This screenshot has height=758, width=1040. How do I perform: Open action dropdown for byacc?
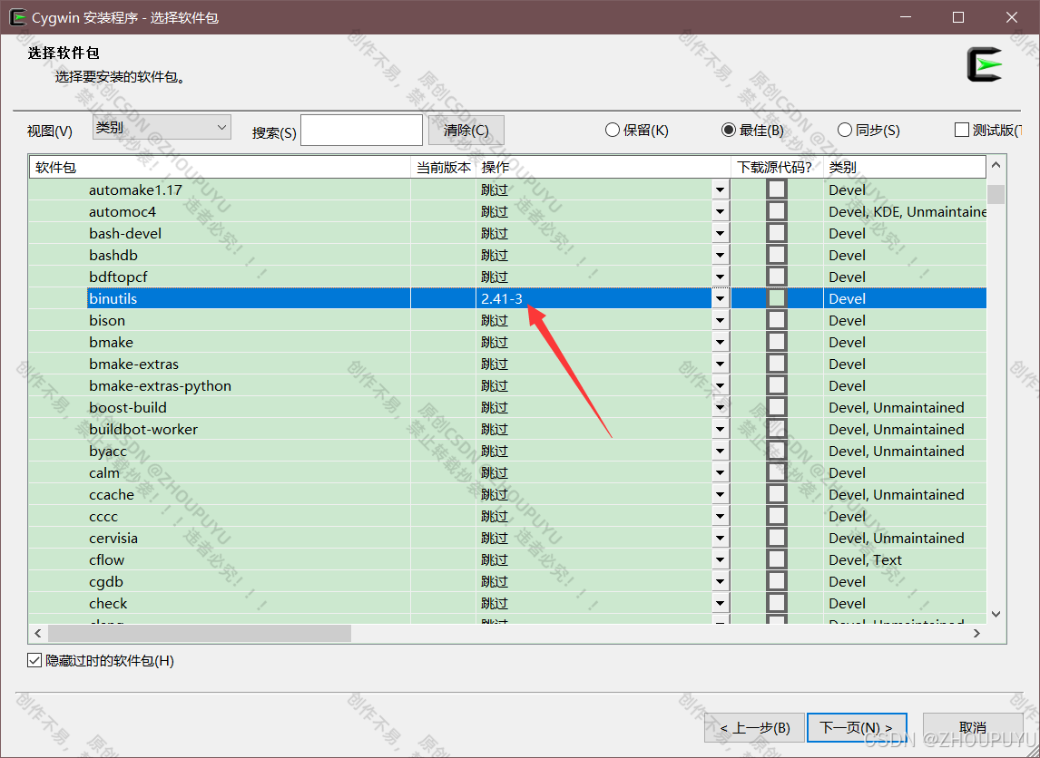click(721, 452)
